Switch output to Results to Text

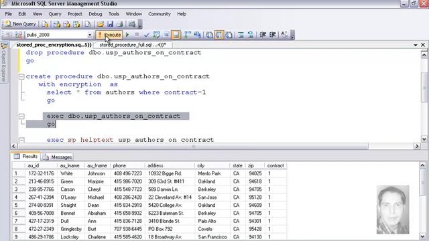(x=209, y=35)
